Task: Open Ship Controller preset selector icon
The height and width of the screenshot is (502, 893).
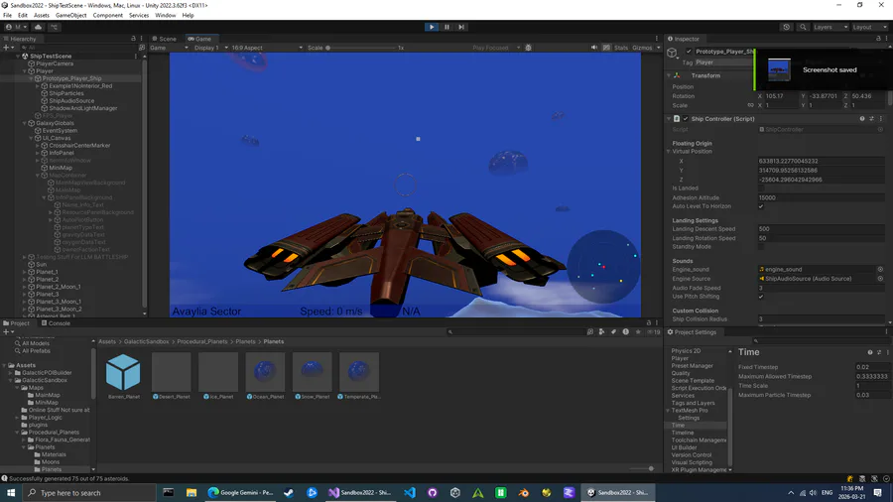Action: coord(871,119)
